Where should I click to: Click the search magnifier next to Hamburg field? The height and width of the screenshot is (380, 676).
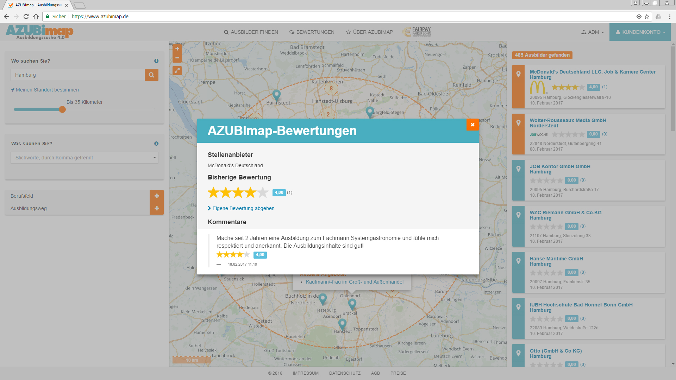[x=151, y=75]
